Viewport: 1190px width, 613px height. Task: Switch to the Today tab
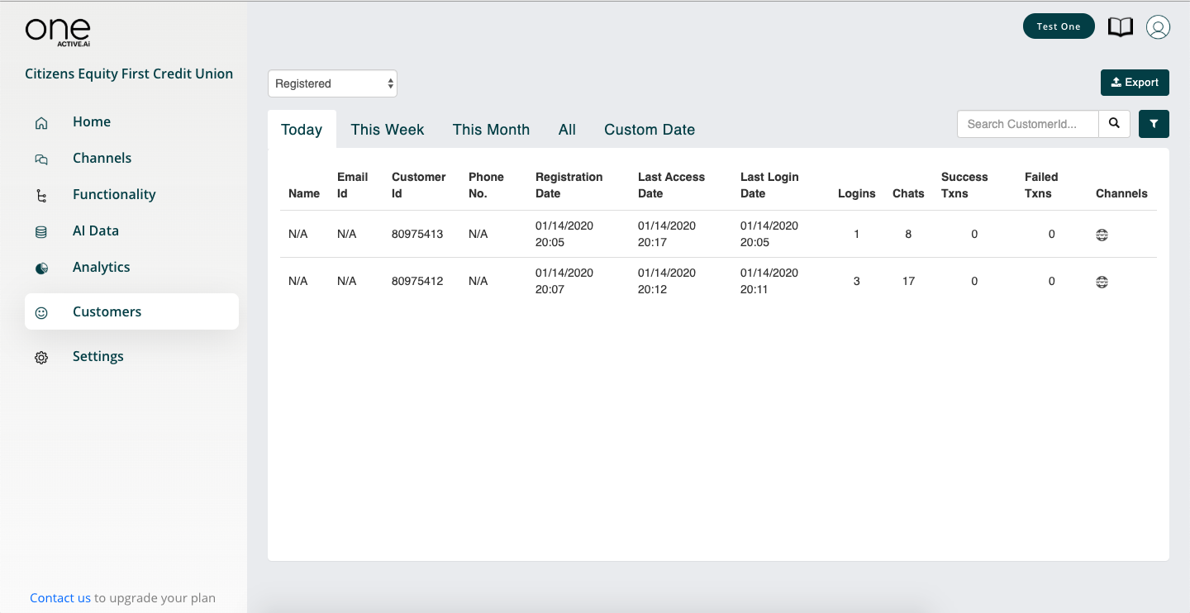(302, 130)
